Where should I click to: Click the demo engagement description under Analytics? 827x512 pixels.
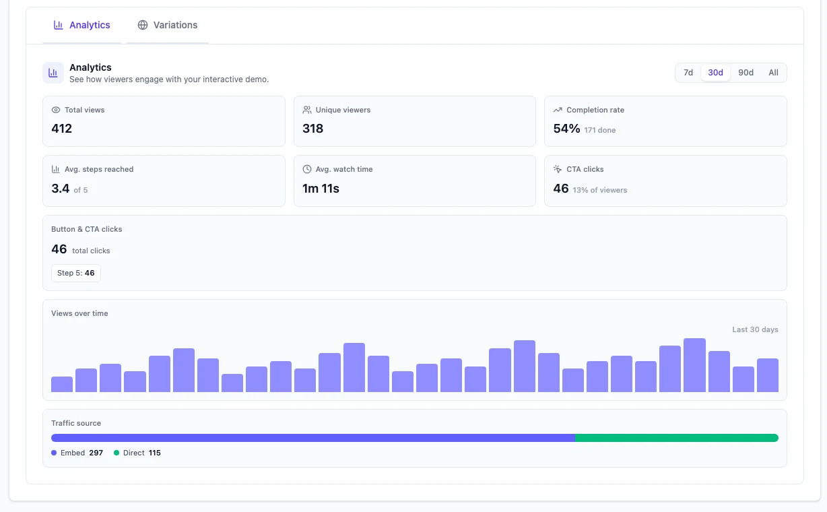(169, 79)
